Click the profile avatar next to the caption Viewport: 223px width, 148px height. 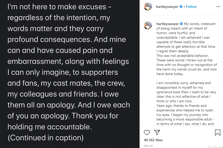pos(148,26)
